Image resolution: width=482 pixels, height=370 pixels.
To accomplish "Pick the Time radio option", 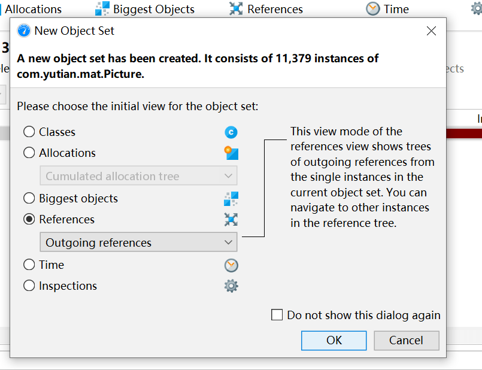I will [x=29, y=265].
